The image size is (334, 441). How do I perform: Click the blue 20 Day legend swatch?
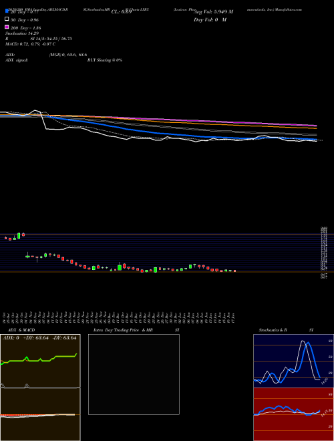7,11
